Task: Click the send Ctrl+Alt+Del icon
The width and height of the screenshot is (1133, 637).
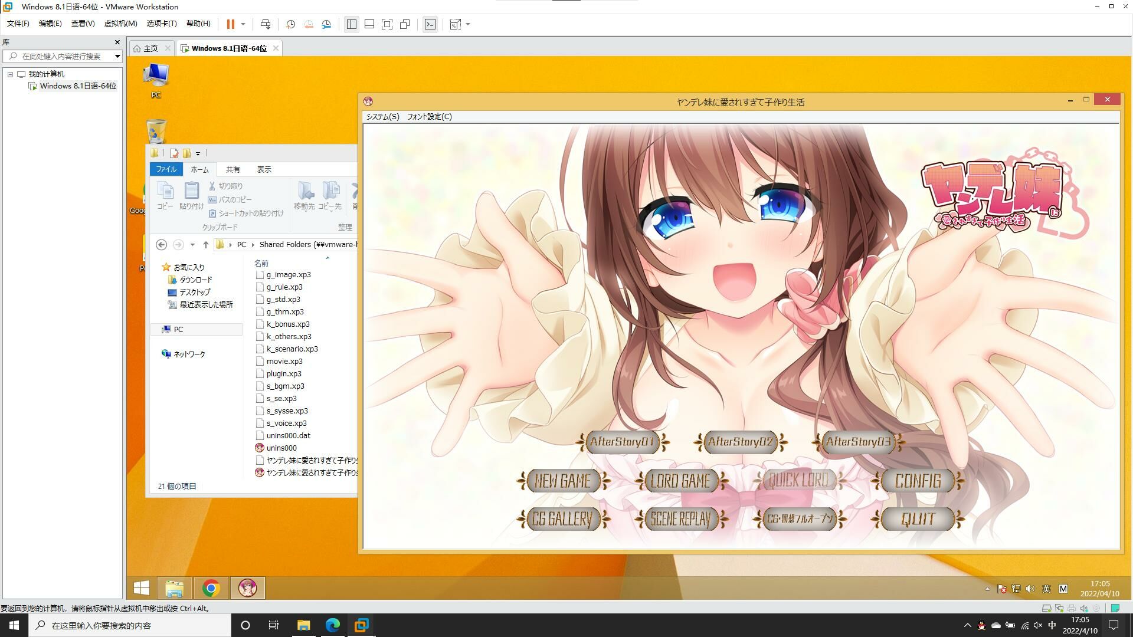Action: [266, 24]
